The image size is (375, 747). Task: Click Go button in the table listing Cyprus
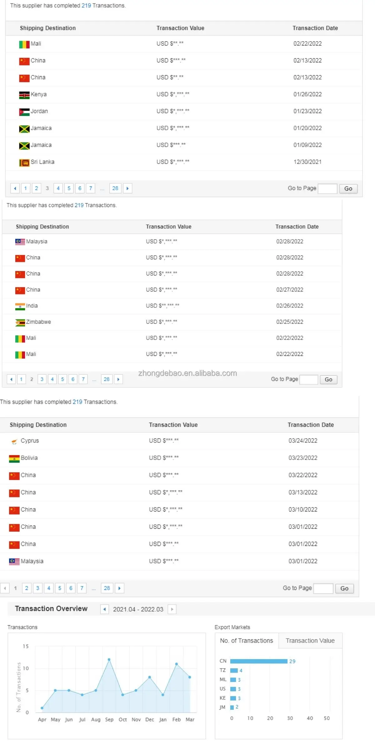tap(344, 588)
